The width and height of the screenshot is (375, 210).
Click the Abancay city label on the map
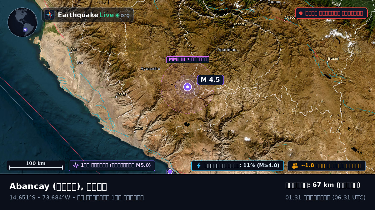pyautogui.click(x=240, y=24)
